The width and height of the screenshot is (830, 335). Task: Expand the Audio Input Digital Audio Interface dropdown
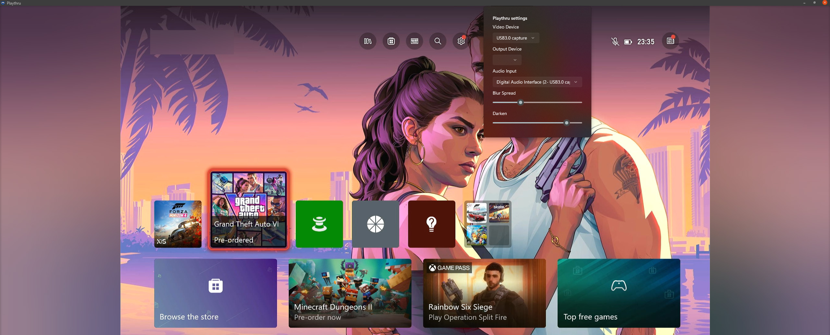click(x=537, y=82)
